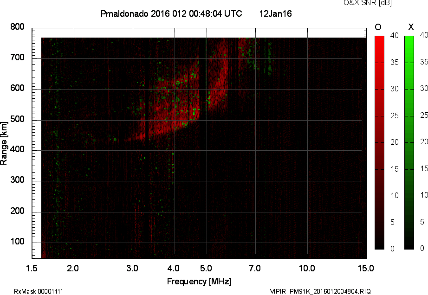Click the 25 dB label on the O scale
The width and height of the screenshot is (428, 295).
[x=395, y=115]
